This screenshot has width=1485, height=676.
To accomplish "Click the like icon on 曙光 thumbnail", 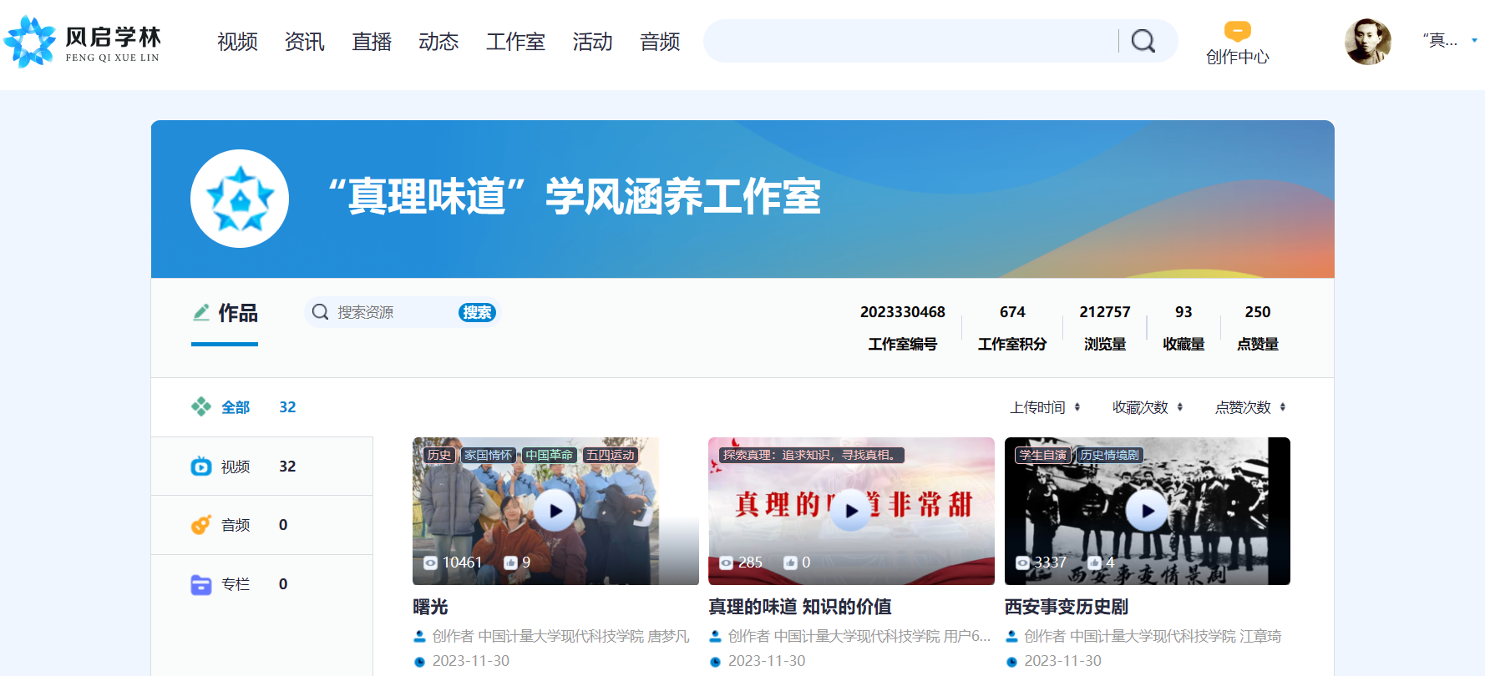I will (510, 562).
